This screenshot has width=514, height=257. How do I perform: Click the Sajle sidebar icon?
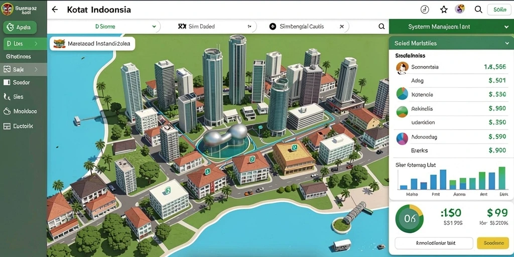7,69
